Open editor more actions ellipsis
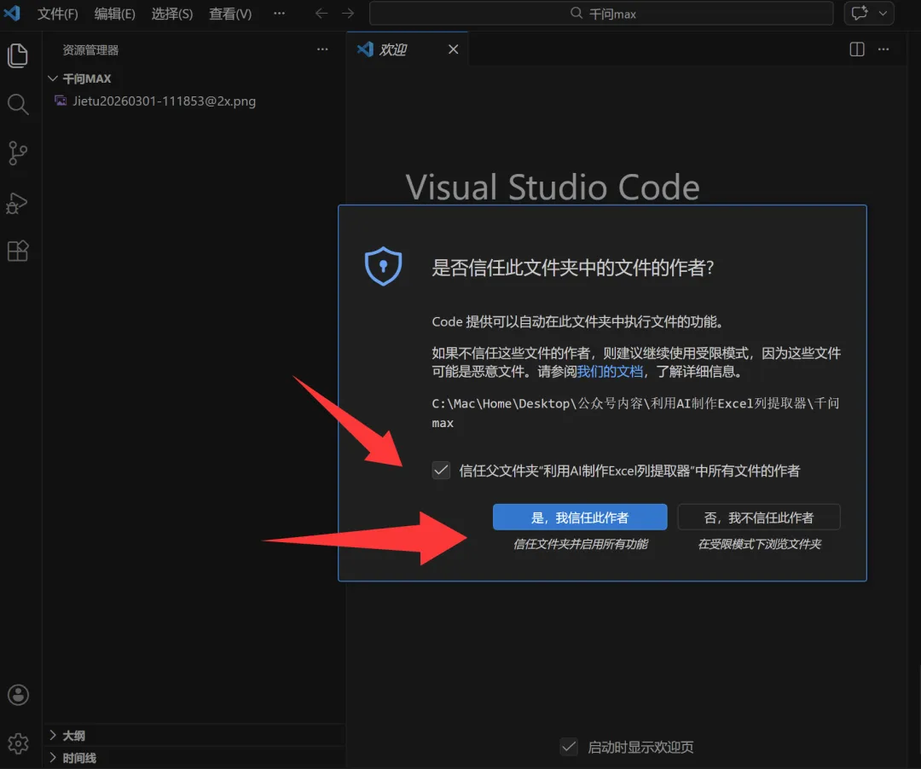 (x=883, y=49)
